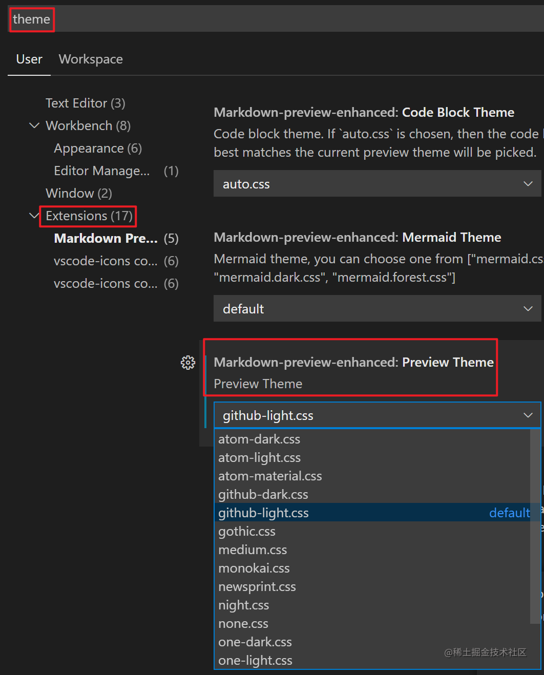Switch to the User settings tab

click(x=29, y=59)
